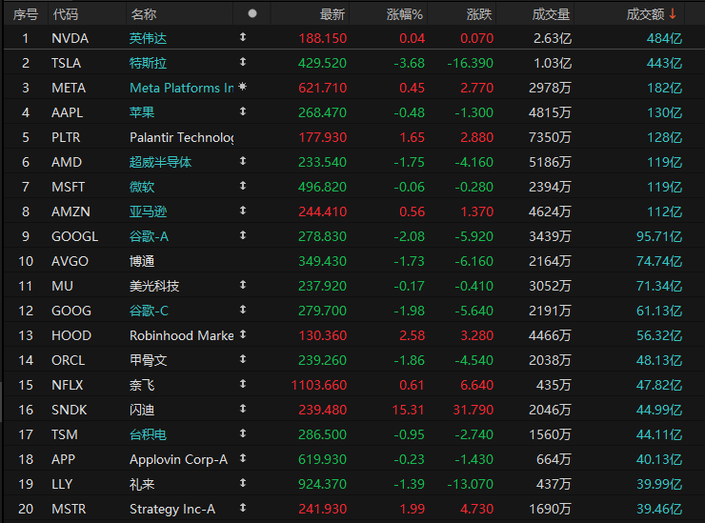This screenshot has height=523, width=705.
Task: Click the up-down arrow icon in MU row
Action: [x=243, y=284]
